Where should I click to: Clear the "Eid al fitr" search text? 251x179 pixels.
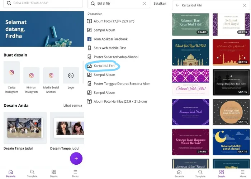(x=145, y=3)
